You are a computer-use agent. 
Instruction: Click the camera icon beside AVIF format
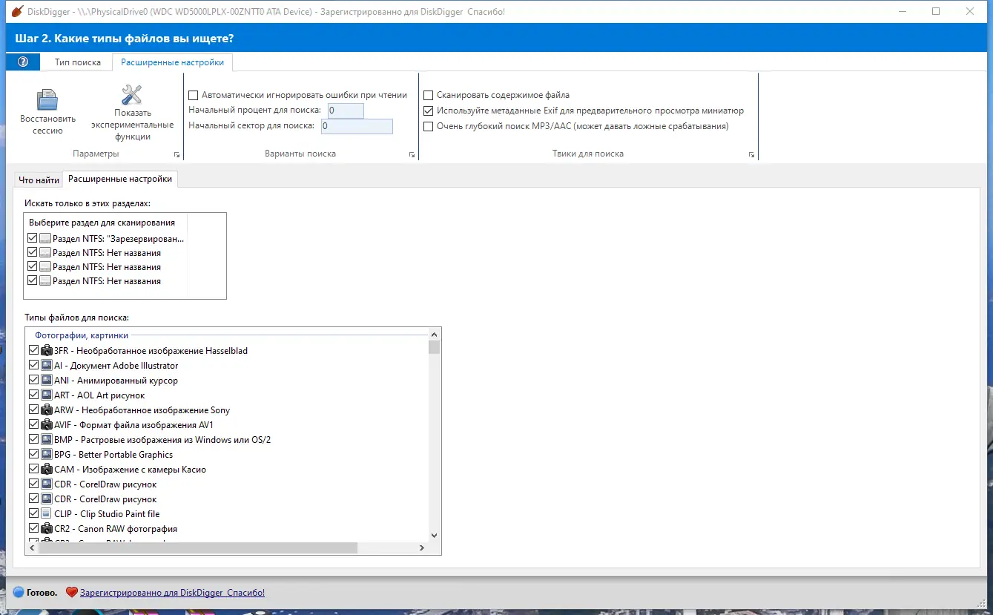pos(47,424)
